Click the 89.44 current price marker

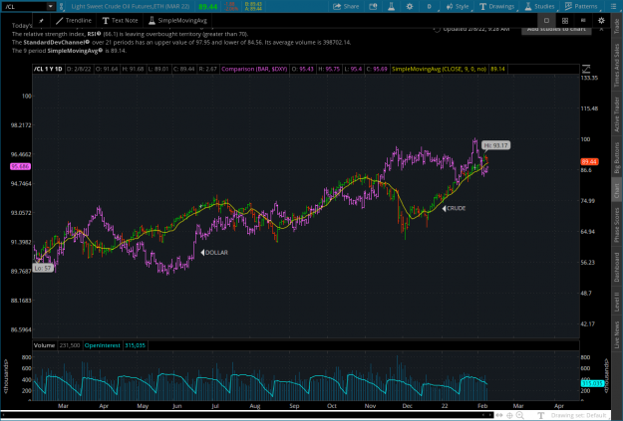coord(589,162)
